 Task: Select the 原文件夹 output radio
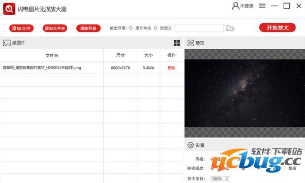coord(131,28)
